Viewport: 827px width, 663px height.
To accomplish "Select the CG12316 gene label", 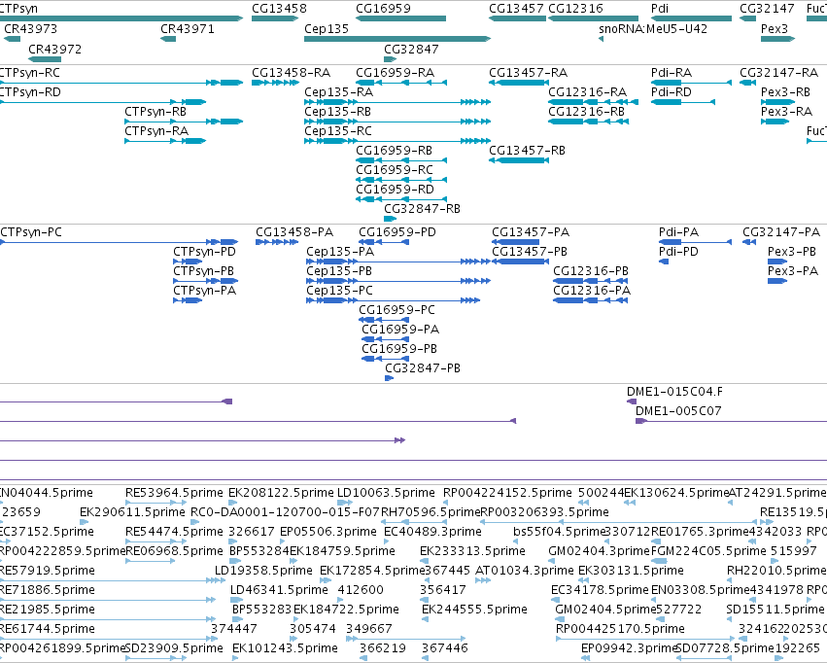I will coord(576,9).
